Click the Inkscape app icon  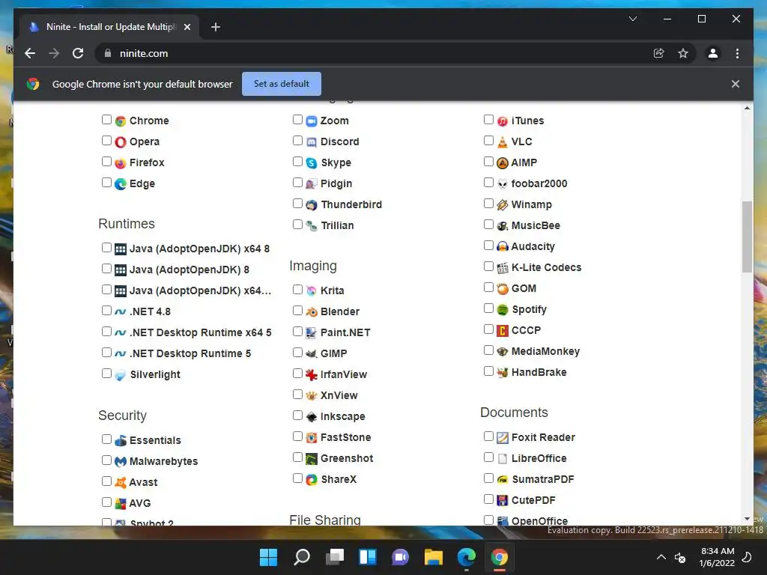pos(311,416)
